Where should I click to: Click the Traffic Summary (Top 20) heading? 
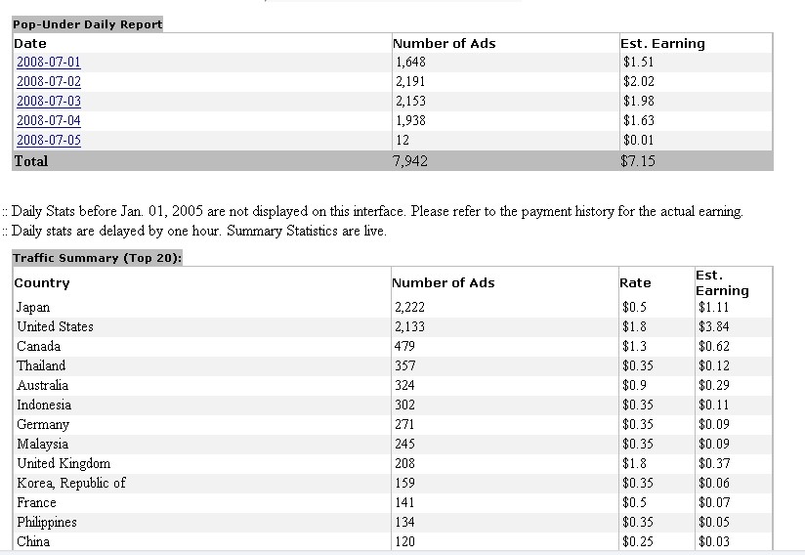98,258
